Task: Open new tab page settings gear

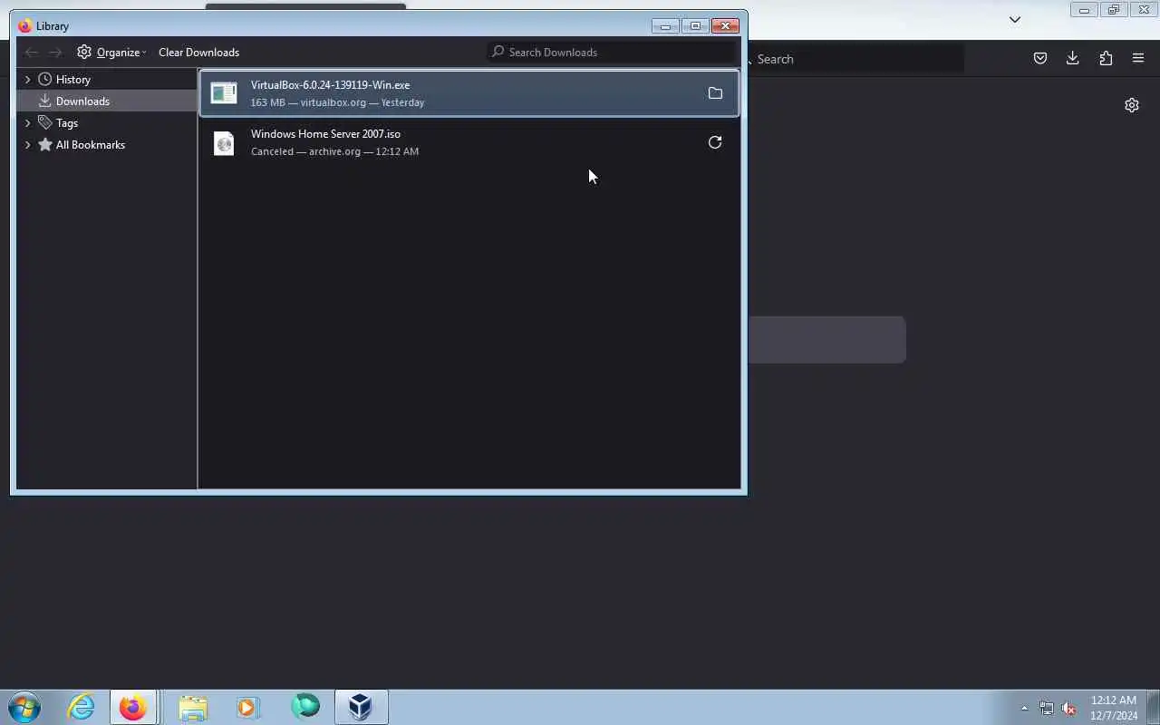Action: 1132,105
